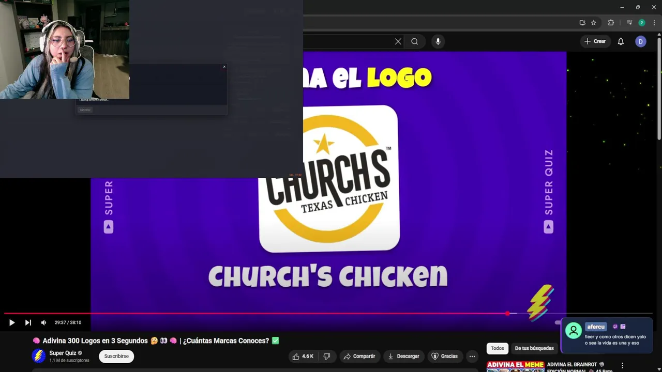This screenshot has width=662, height=372.
Task: Open Chrome media controls icon
Action: pyautogui.click(x=629, y=23)
